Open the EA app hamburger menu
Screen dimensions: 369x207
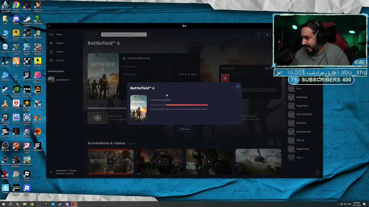tap(49, 26)
